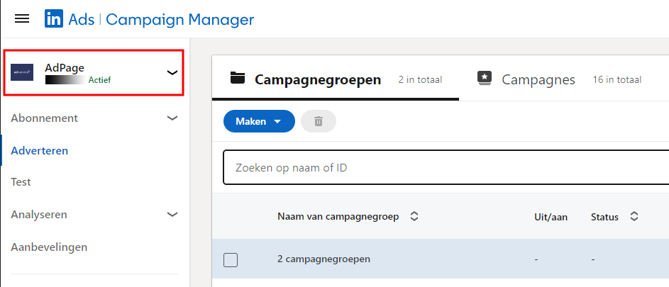Expand the Analyseren section
669x287 pixels.
[x=172, y=214]
